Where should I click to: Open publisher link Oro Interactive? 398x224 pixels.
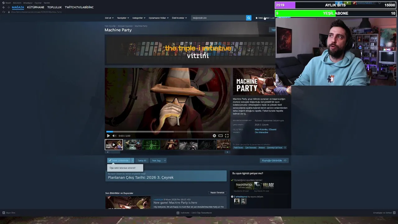click(x=261, y=132)
